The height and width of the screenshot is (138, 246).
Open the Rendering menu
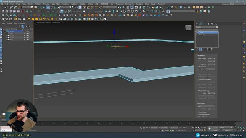[66, 4]
